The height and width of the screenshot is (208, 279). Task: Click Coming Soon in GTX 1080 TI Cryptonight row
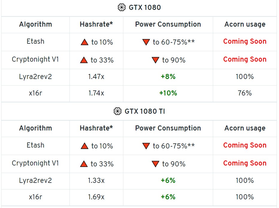tap(245, 163)
